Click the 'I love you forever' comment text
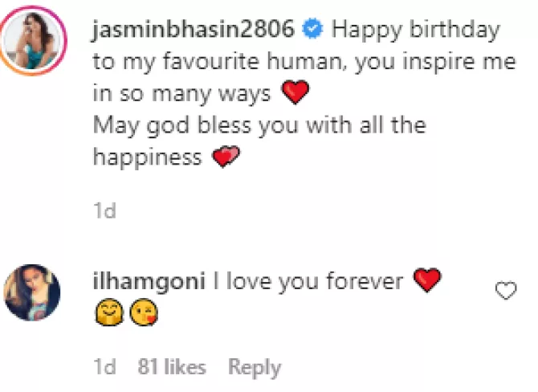538x392 pixels. (x=308, y=281)
